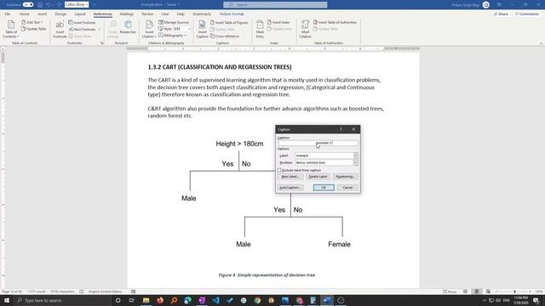Viewport: 545px width, 306px height.
Task: Toggle the AutoSave switch
Action: pyautogui.click(x=28, y=4)
